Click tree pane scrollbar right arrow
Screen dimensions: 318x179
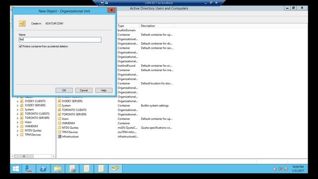coord(53,156)
